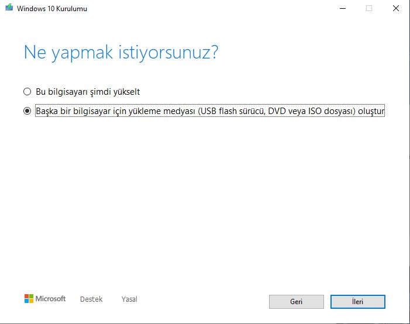The image size is (410, 324).
Task: Click the 'Windows 10 Kurulumu' title bar text
Action: (53, 8)
